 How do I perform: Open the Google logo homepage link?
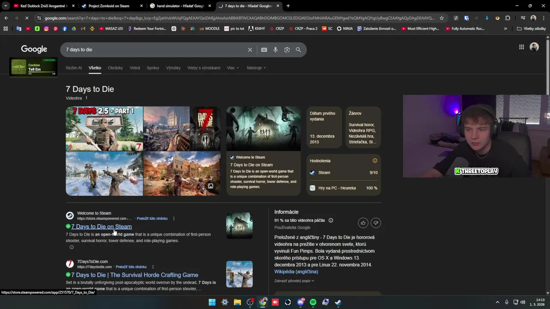pyautogui.click(x=34, y=49)
